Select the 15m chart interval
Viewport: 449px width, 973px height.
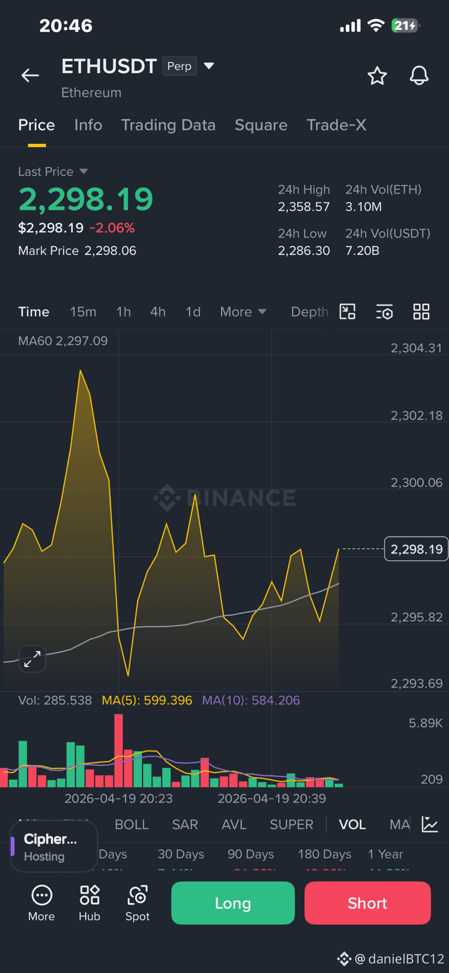(83, 311)
